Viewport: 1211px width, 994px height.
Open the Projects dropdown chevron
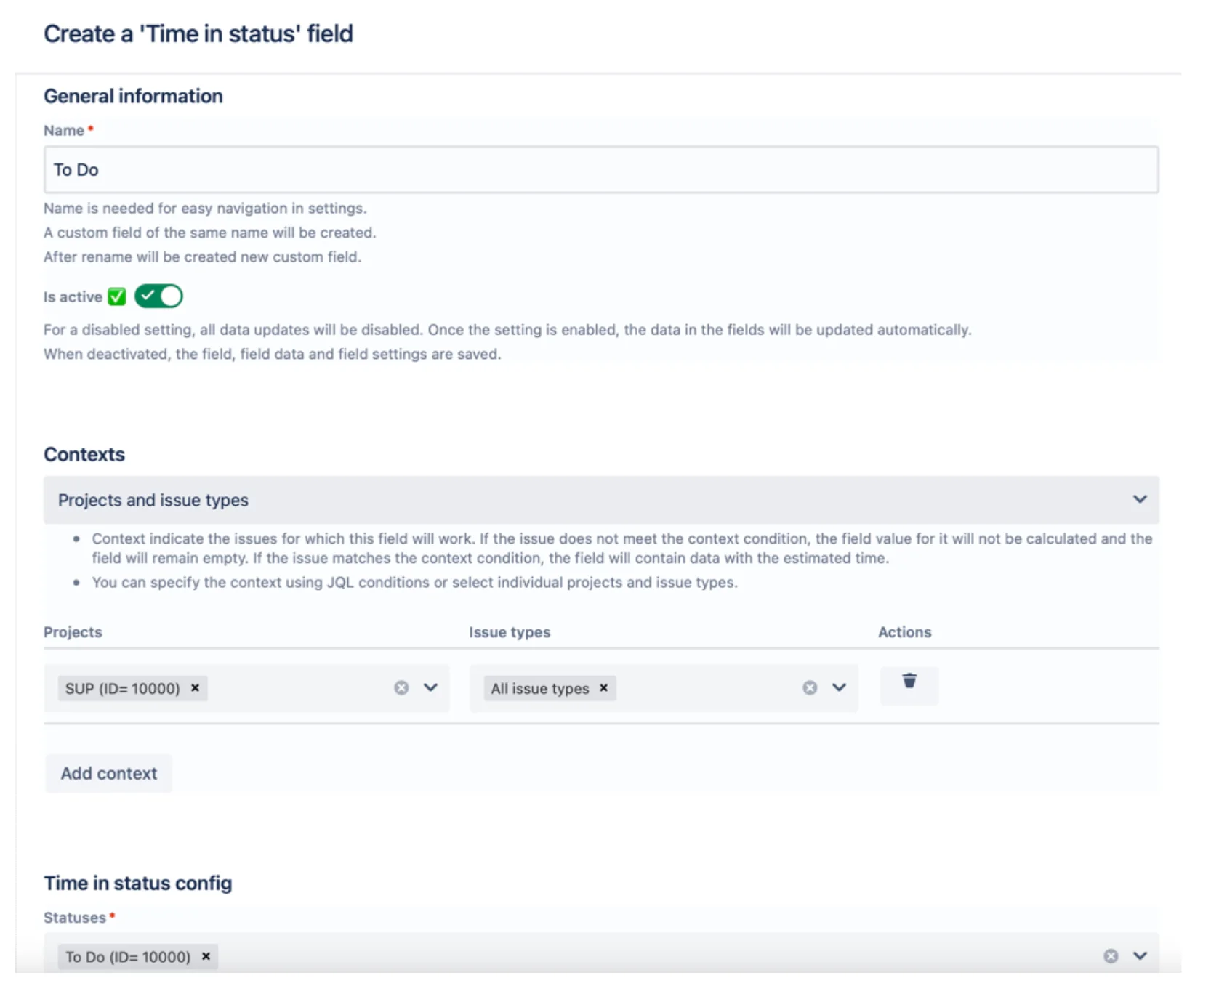click(430, 687)
